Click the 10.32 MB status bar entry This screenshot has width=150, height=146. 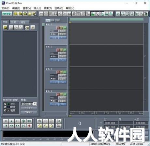click(x=121, y=144)
